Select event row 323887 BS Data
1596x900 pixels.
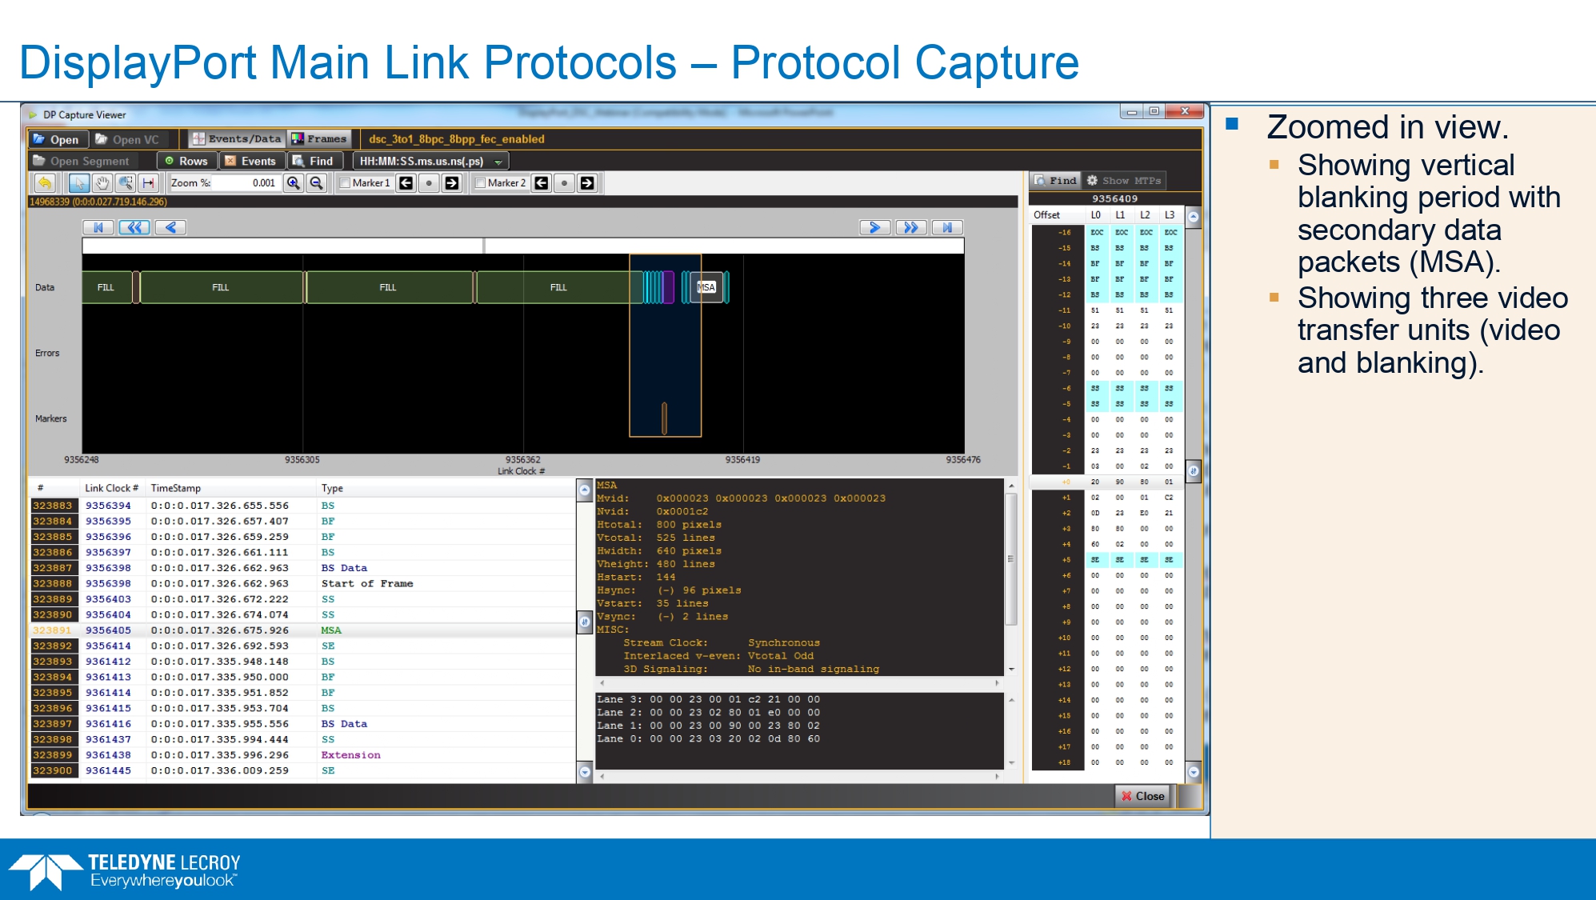(302, 568)
